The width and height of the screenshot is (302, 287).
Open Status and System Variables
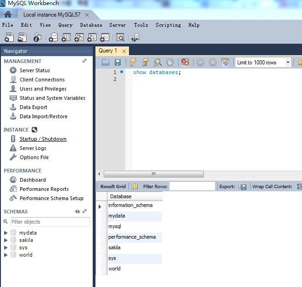coord(52,98)
